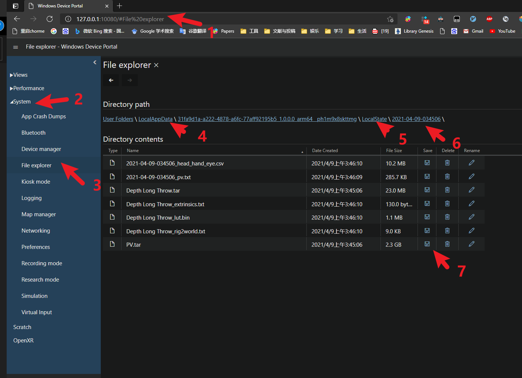Viewport: 522px width, 378px height.
Task: Open Preferences page
Action: point(36,247)
